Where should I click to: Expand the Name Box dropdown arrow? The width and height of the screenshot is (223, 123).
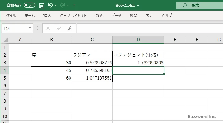[x=30, y=28]
